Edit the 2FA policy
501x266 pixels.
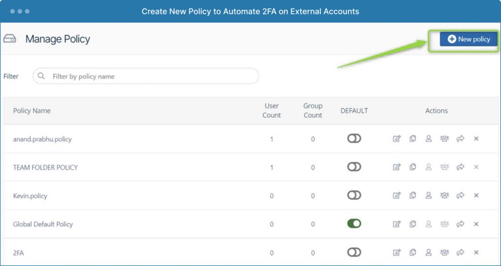point(396,252)
